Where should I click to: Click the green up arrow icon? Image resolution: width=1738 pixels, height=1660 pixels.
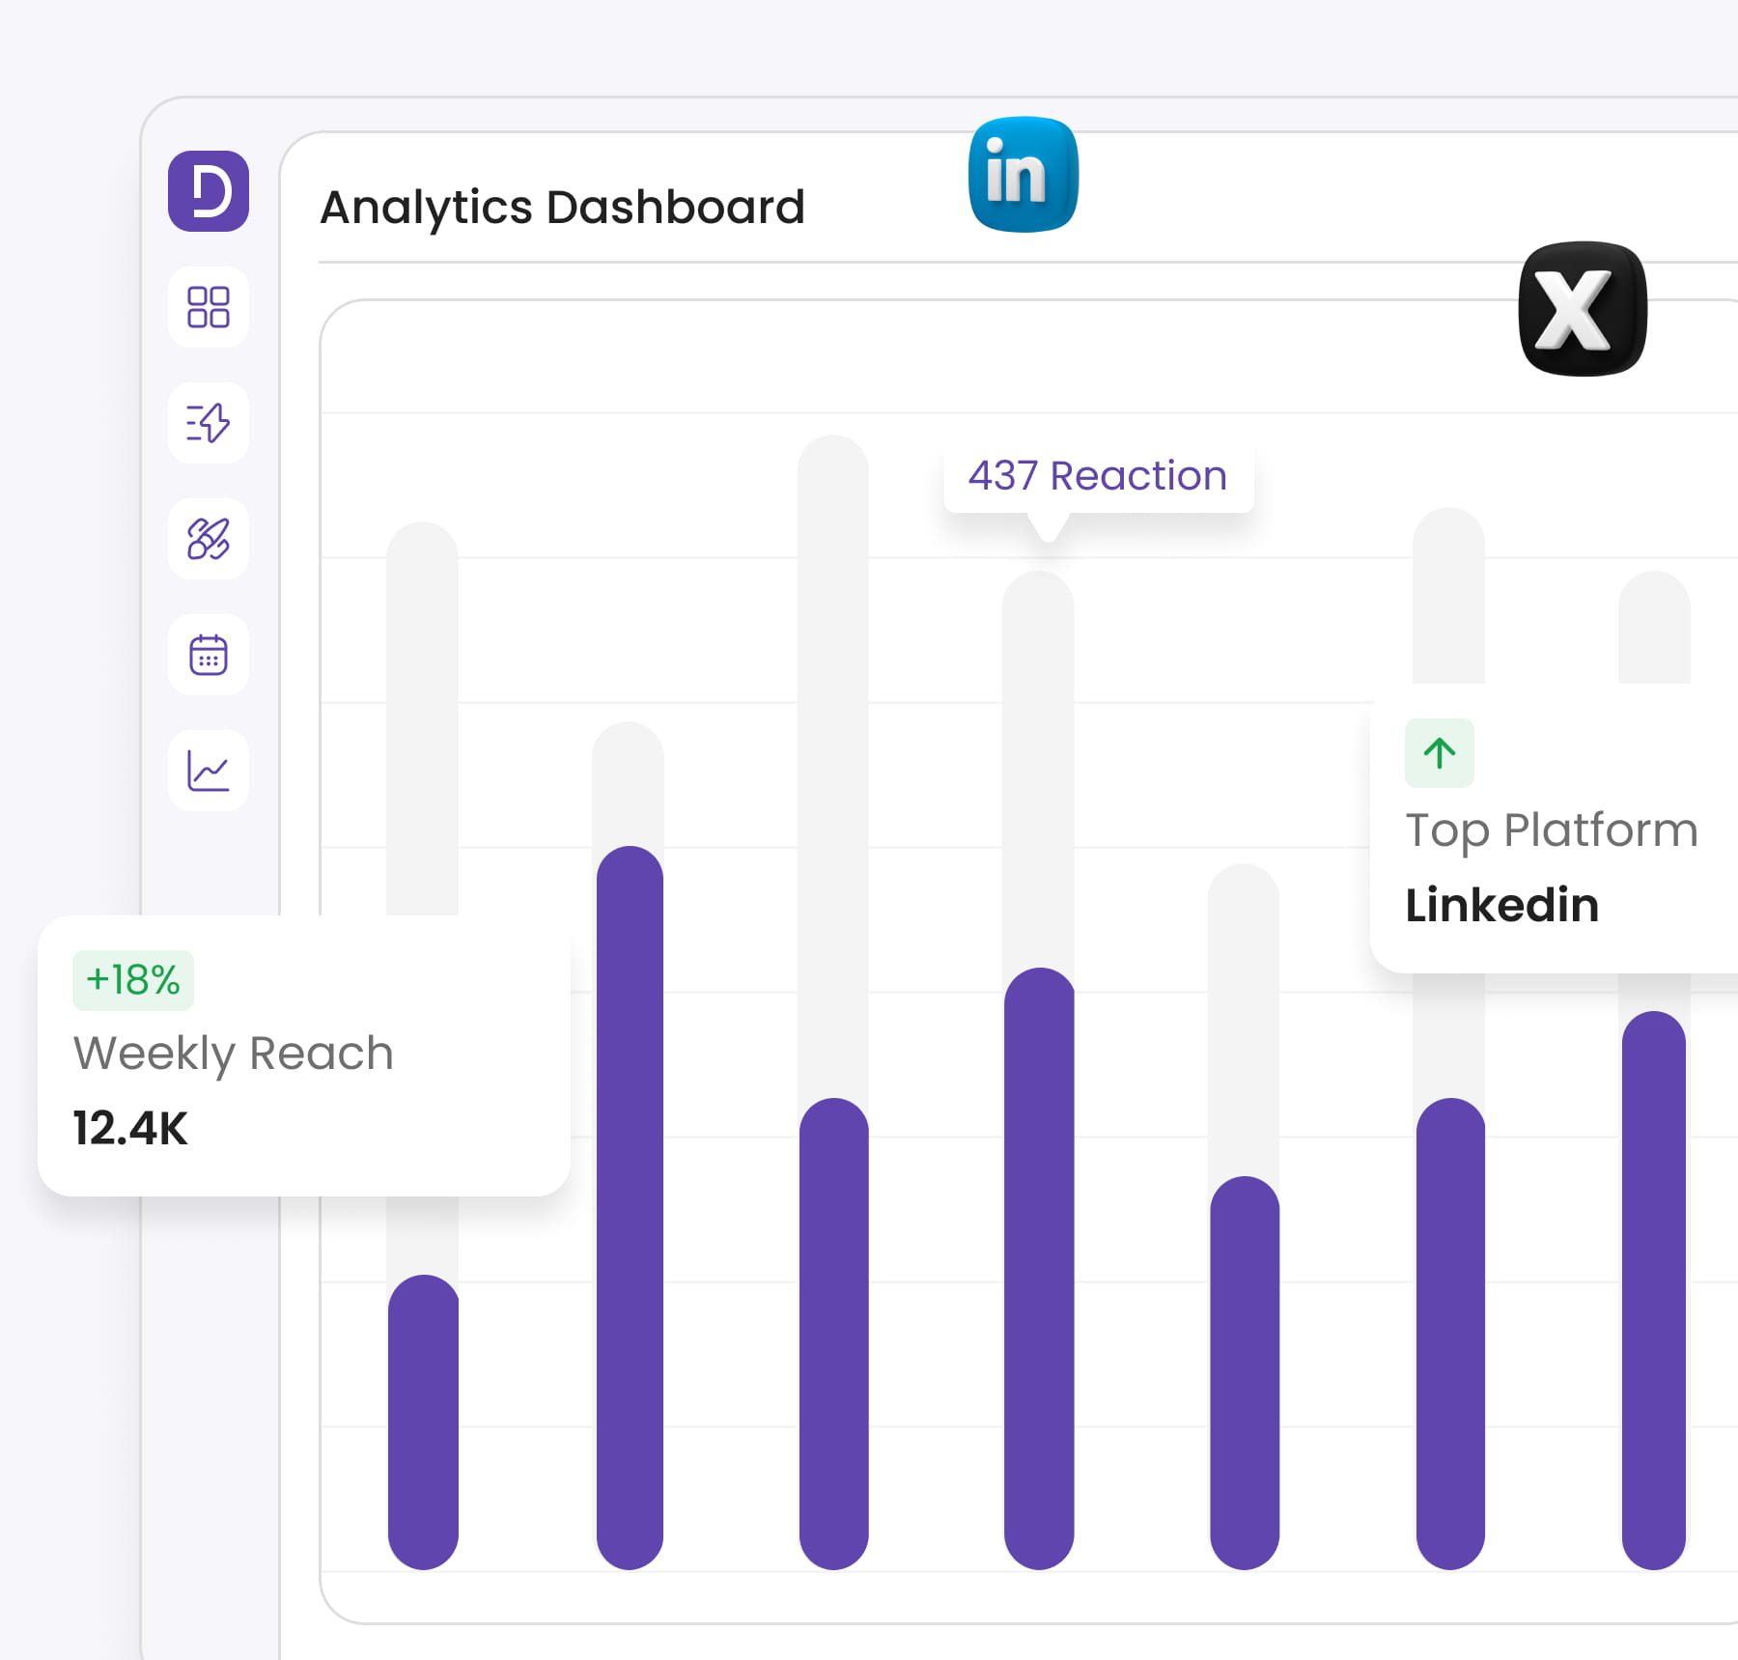tap(1440, 753)
